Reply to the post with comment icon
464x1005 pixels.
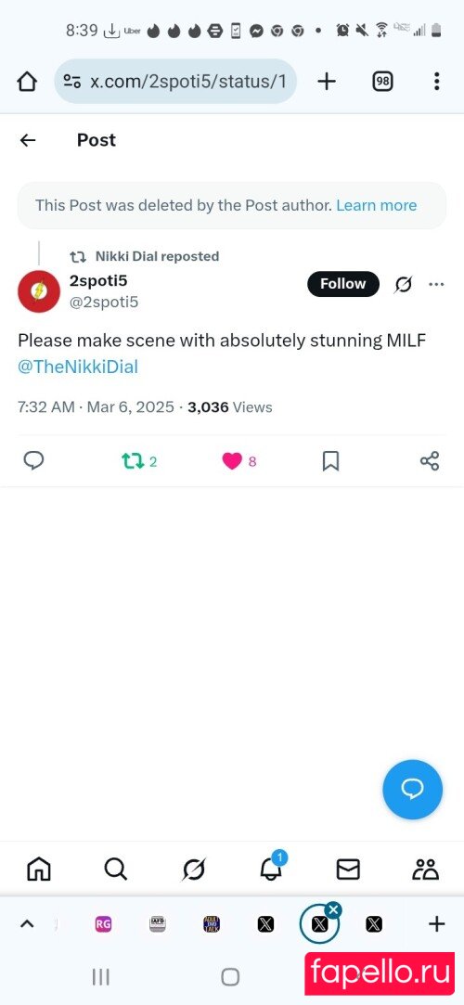pyautogui.click(x=33, y=461)
